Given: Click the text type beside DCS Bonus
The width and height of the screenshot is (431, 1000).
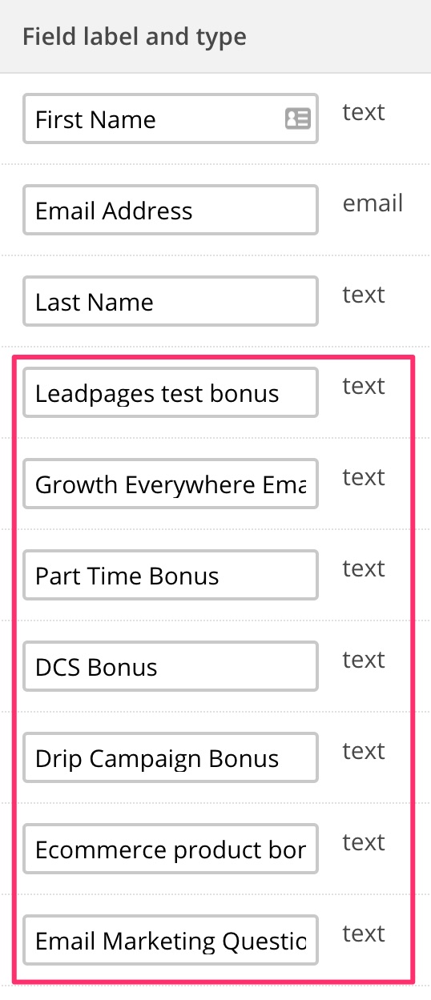Looking at the screenshot, I should pos(364,660).
